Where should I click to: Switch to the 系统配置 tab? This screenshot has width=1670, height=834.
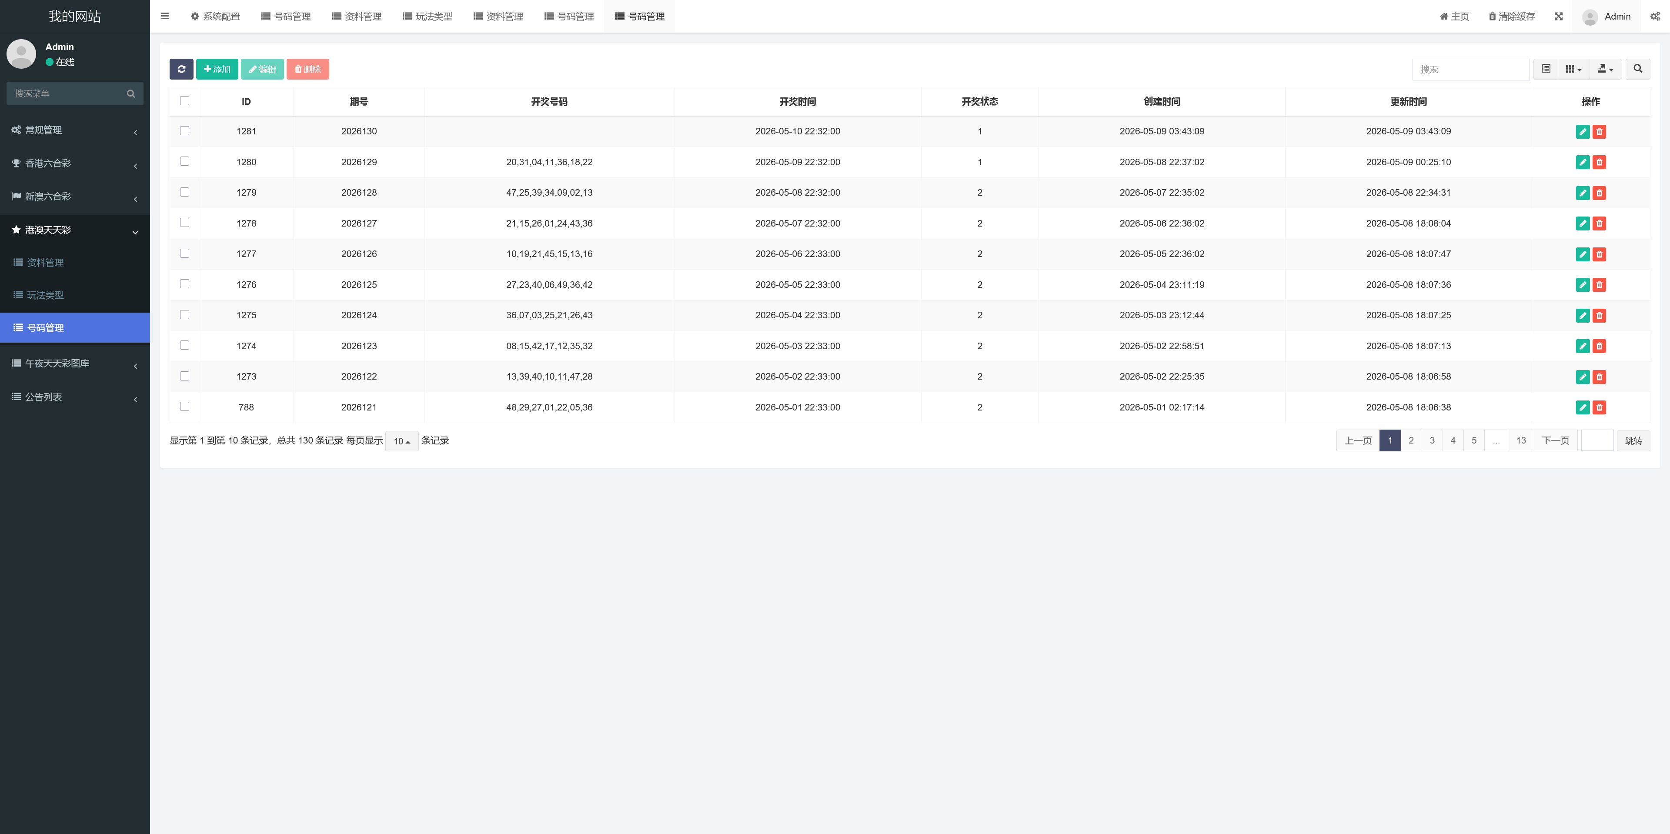point(215,16)
